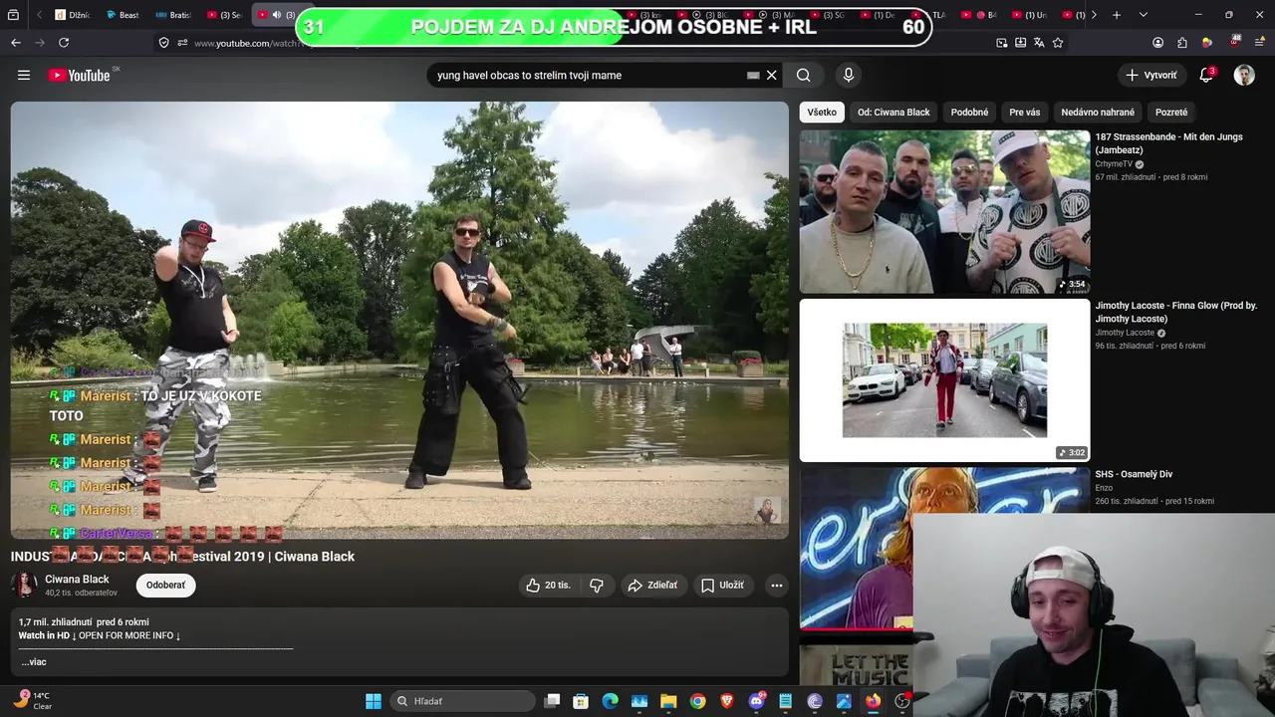Select the Pozreté filter chip
Viewport: 1275px width, 717px height.
1171,113
